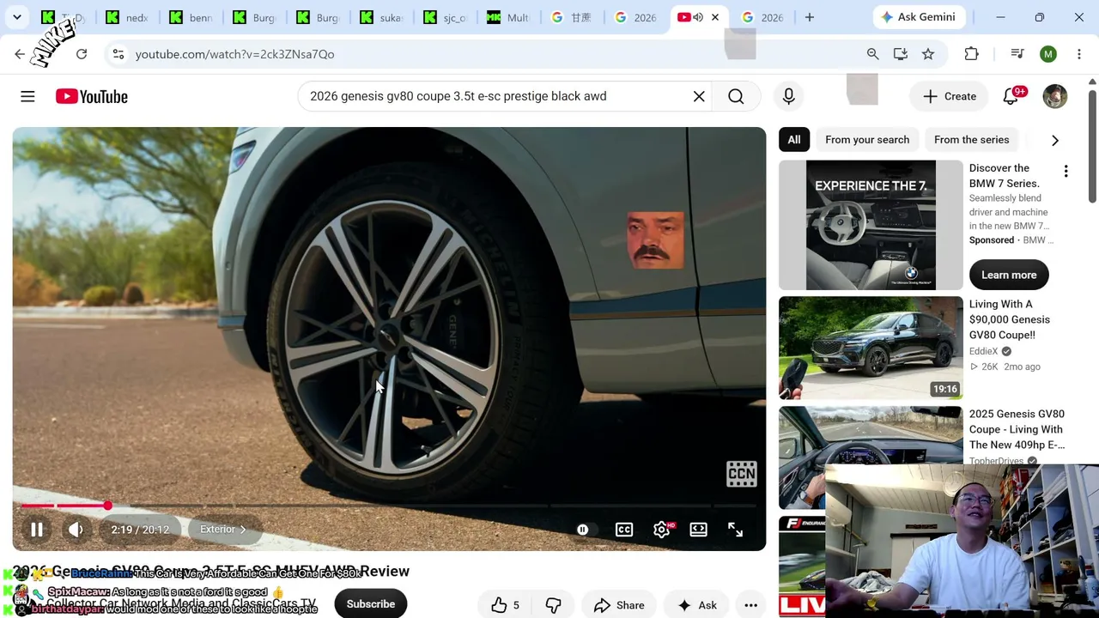The width and height of the screenshot is (1099, 618).
Task: Open YouTube notifications bell
Action: point(1011,96)
